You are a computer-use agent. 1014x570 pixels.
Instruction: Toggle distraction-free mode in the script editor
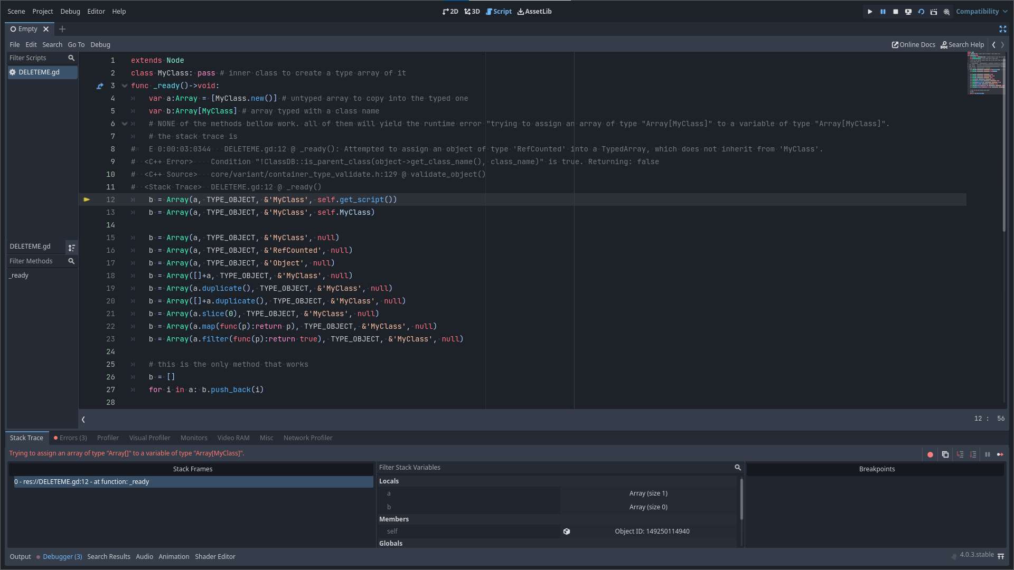click(1003, 29)
